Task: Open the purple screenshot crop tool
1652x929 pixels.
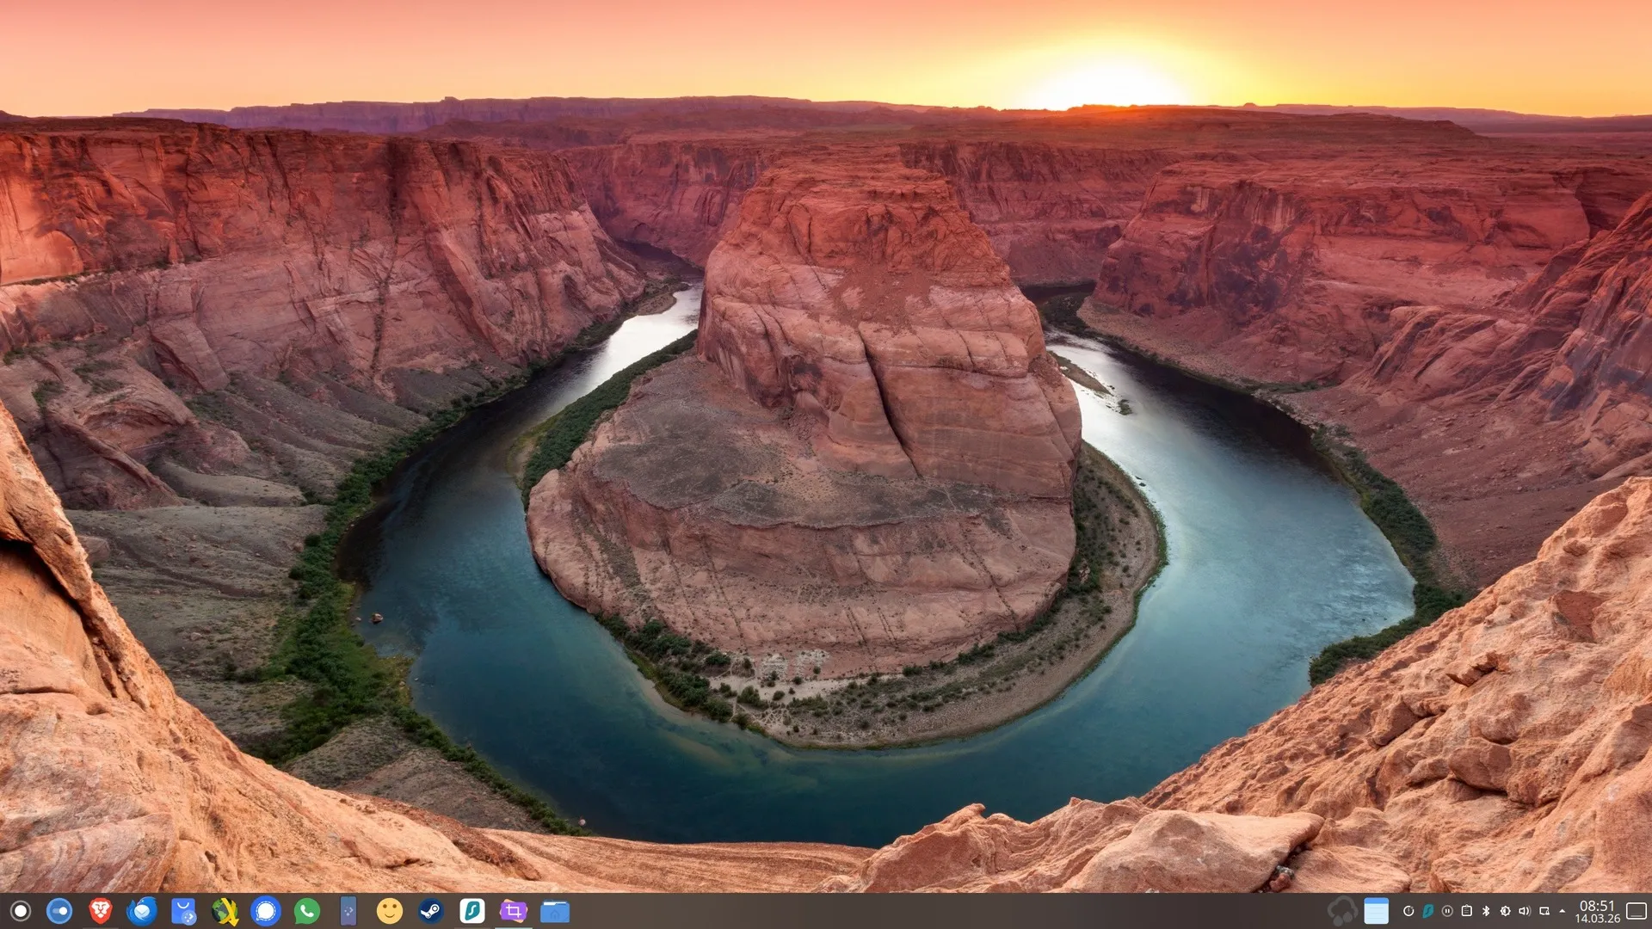Action: coord(514,911)
